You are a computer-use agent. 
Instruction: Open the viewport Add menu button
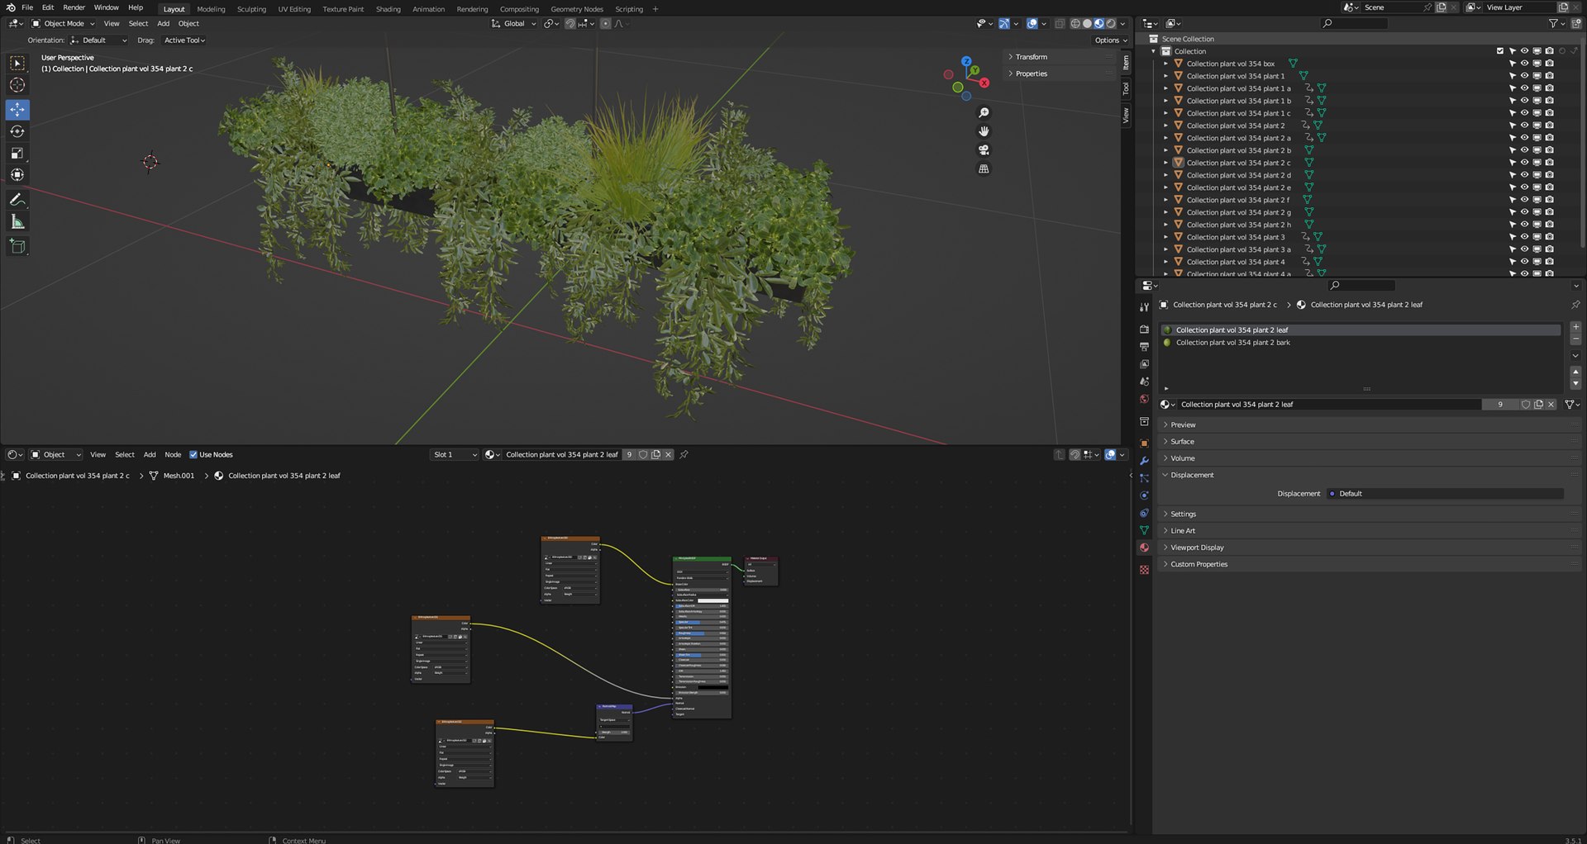click(x=164, y=24)
